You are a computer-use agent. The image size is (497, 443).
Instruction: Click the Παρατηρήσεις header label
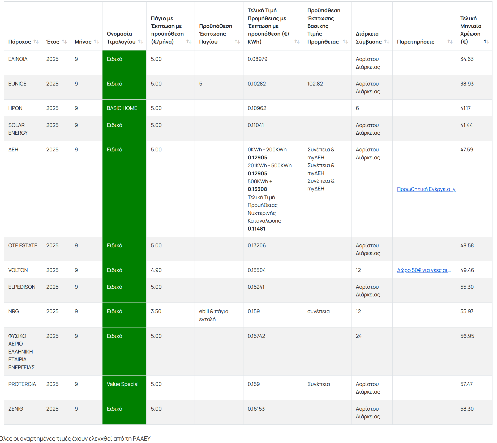click(x=415, y=42)
